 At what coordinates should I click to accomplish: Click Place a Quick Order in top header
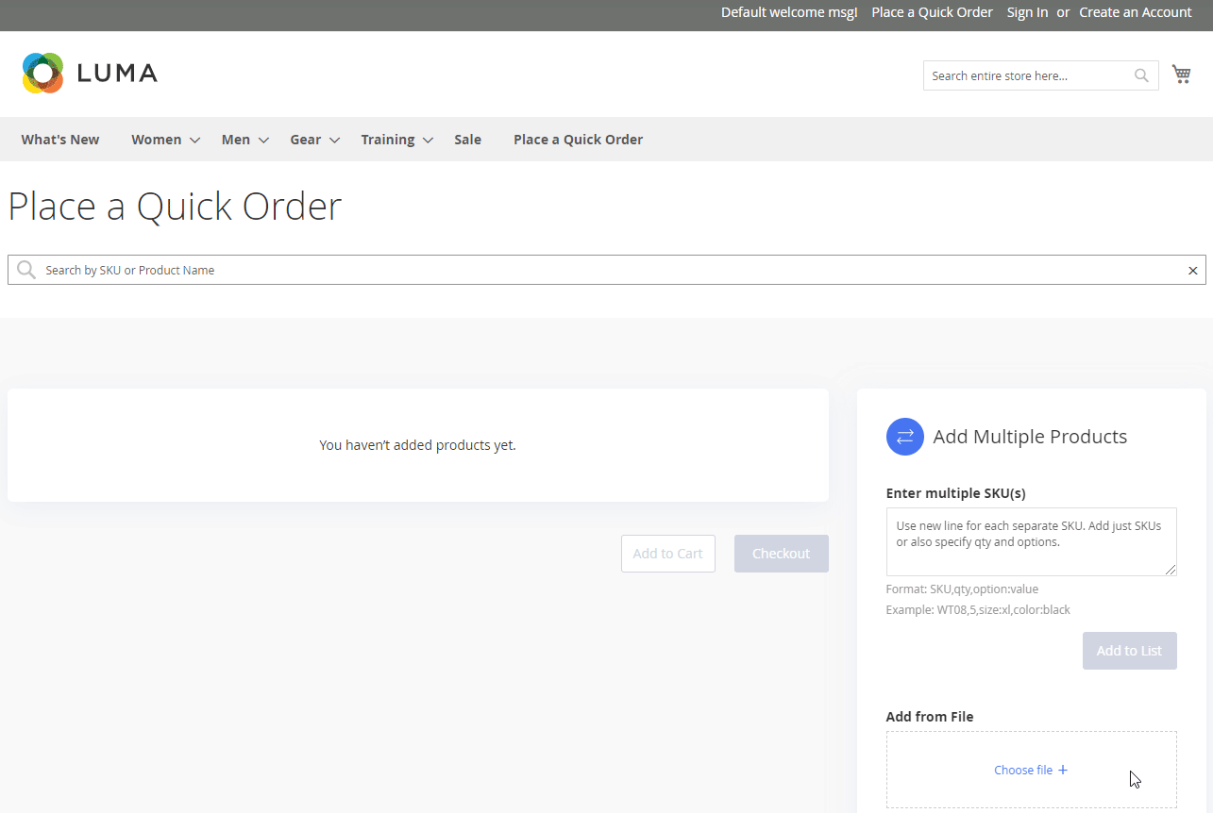[932, 12]
